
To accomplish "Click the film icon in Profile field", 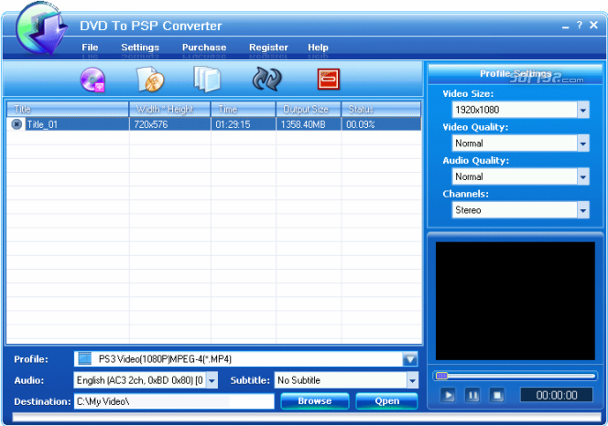I will tap(84, 358).
